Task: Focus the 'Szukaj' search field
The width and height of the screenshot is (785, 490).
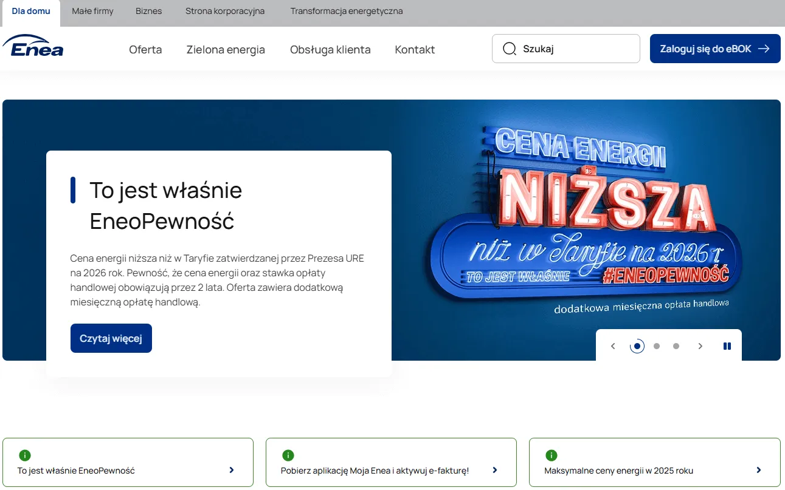Action: tap(566, 49)
